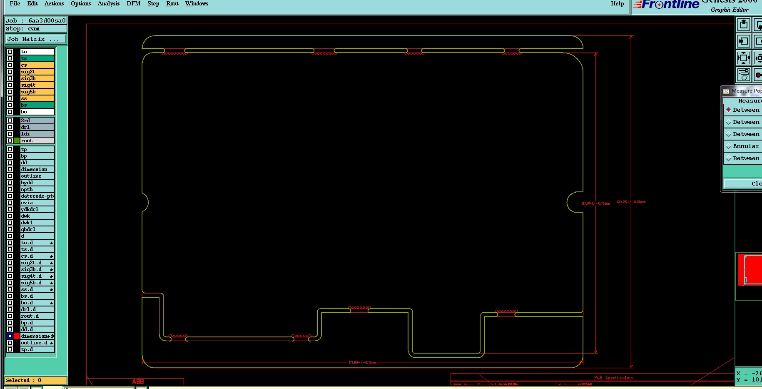The height and width of the screenshot is (389, 762).
Task: Open the DFM menu
Action: tap(134, 4)
